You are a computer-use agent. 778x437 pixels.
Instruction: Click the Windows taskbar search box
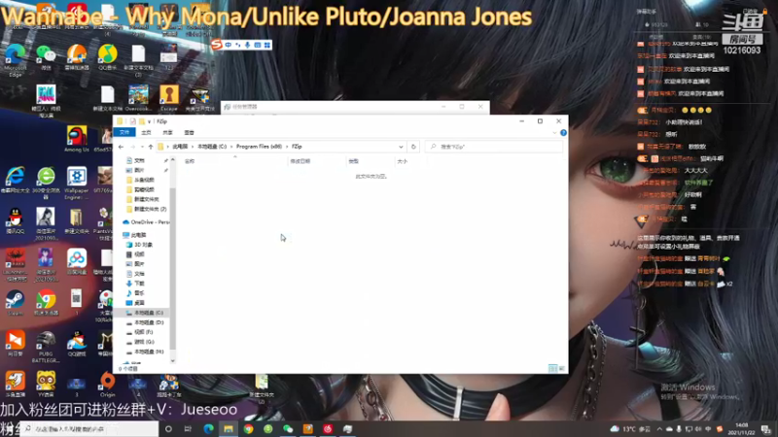pos(89,429)
